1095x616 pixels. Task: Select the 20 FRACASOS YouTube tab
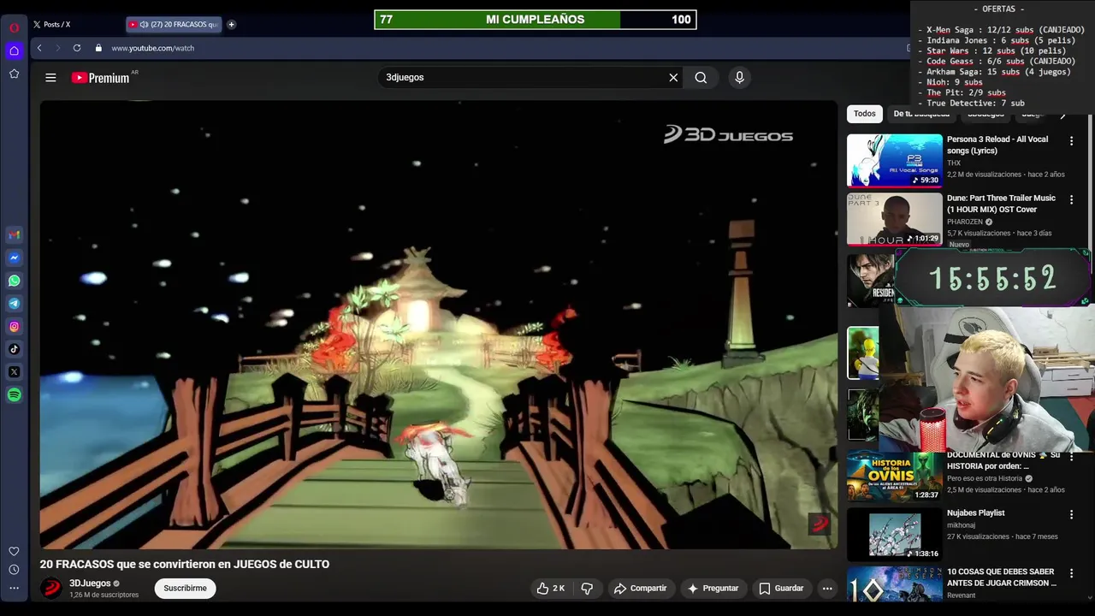(x=174, y=24)
